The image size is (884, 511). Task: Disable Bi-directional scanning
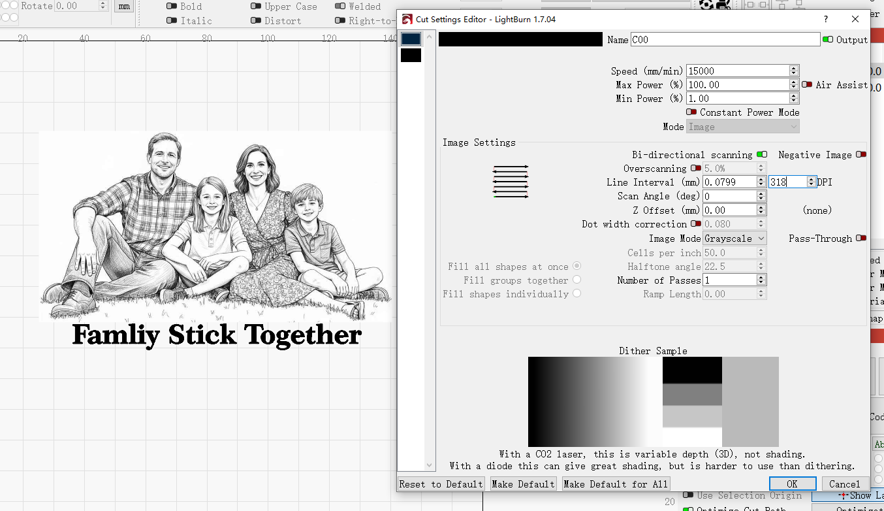pyautogui.click(x=762, y=155)
